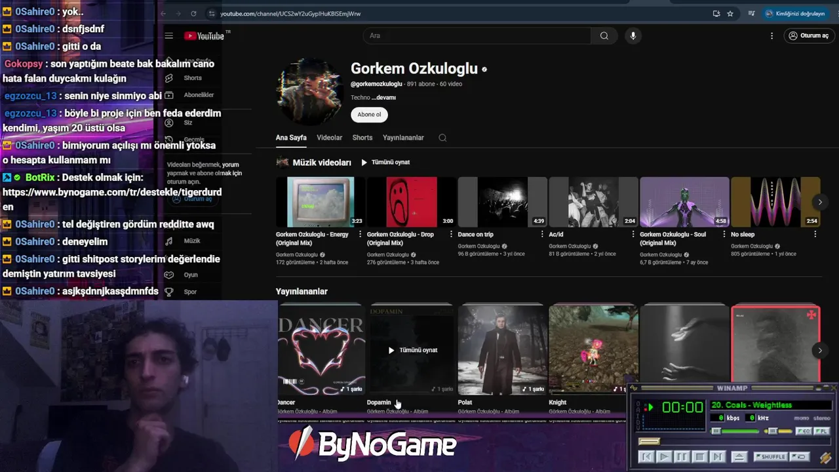Screen dimensions: 839x472
Task: Open YouTube settings three-dot menu
Action: (771, 36)
